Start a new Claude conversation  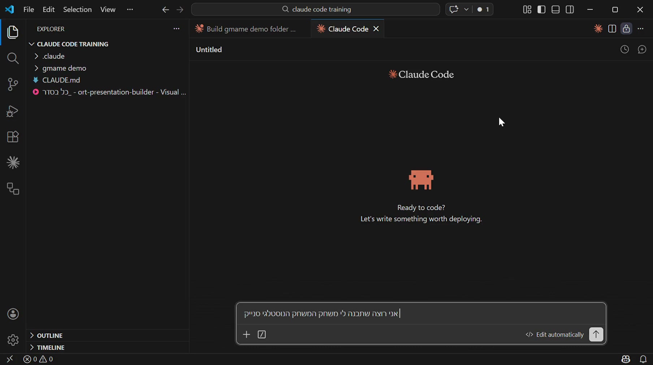pyautogui.click(x=642, y=49)
